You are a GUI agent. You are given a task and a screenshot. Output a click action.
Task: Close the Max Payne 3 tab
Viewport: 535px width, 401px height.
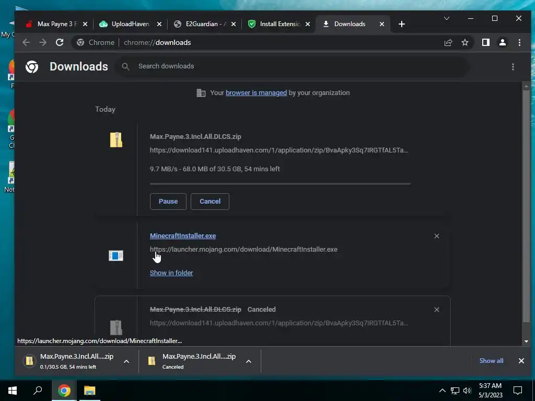coord(85,24)
